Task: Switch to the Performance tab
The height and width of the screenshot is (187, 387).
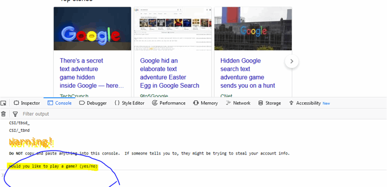Action: (x=169, y=103)
